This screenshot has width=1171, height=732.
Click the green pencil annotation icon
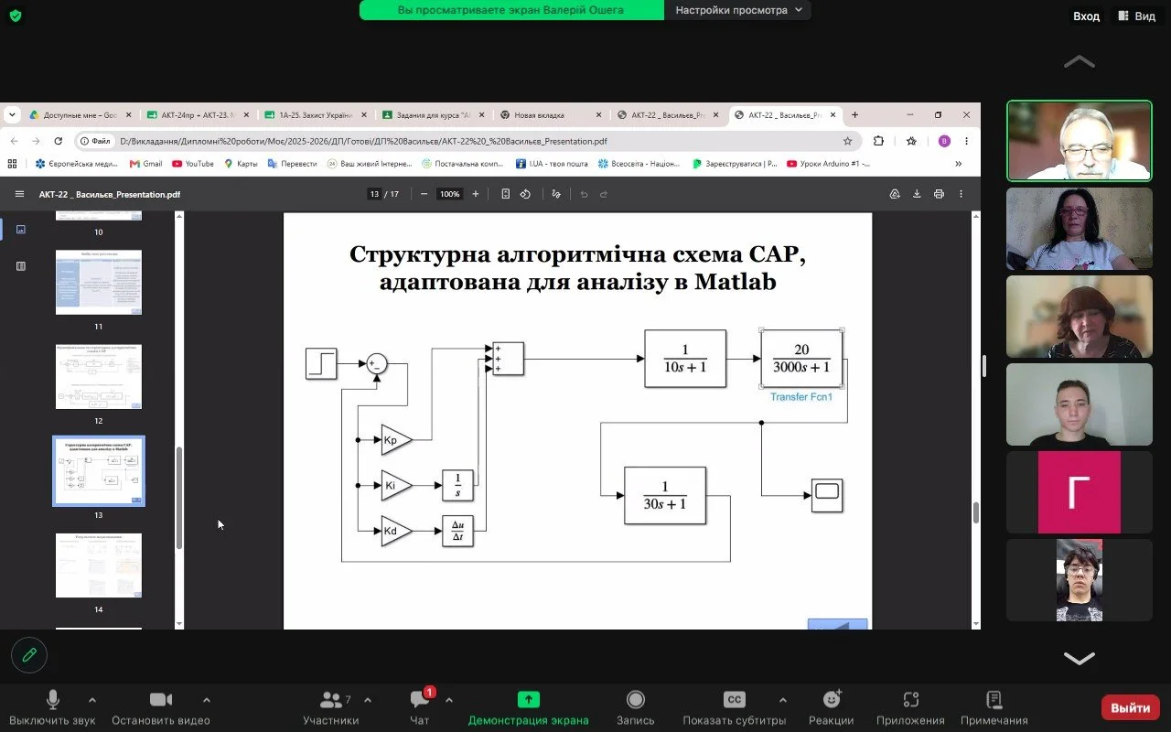pos(29,655)
